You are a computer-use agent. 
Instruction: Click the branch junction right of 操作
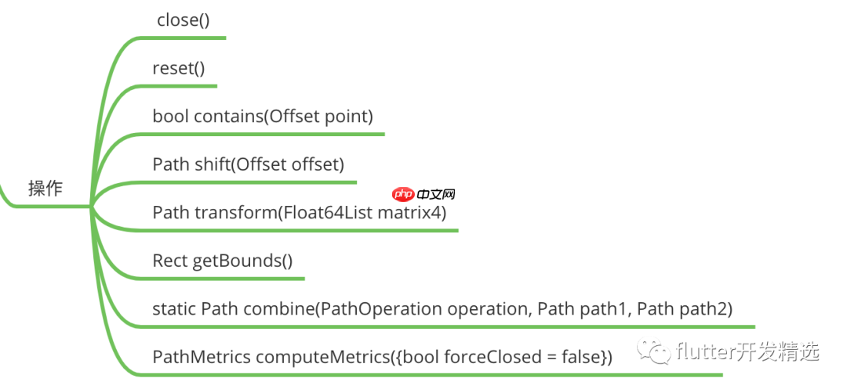(93, 207)
